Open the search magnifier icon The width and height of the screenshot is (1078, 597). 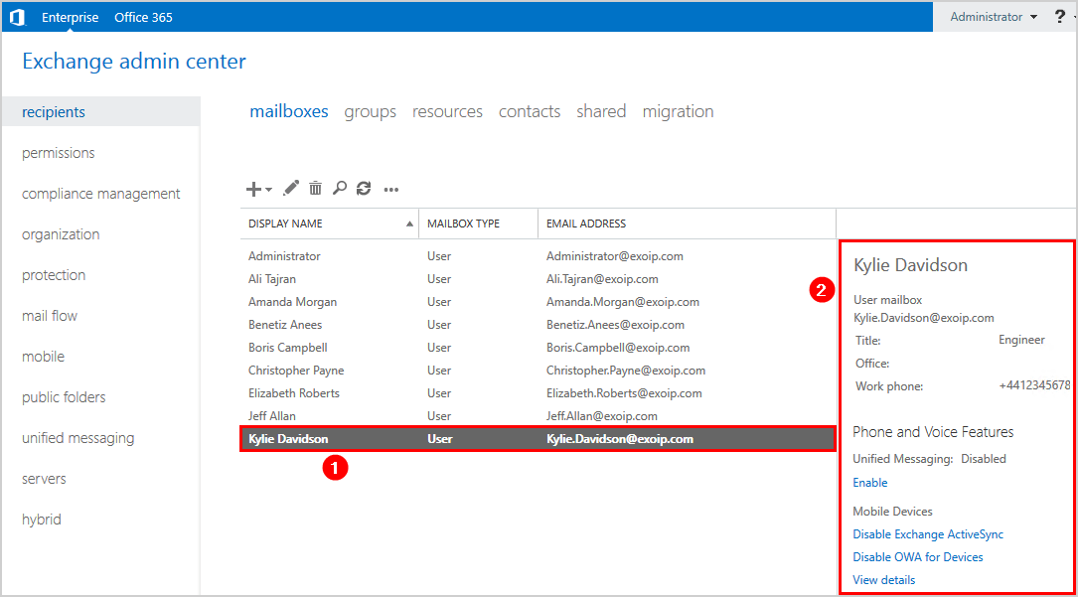[x=339, y=188]
